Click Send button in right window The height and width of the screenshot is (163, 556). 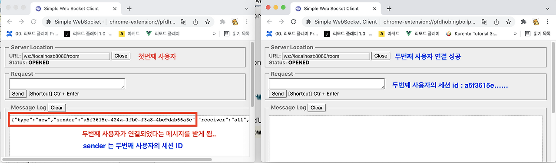pos(278,94)
